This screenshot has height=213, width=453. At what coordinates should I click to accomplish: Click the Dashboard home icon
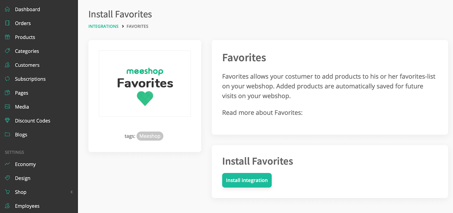coord(7,9)
